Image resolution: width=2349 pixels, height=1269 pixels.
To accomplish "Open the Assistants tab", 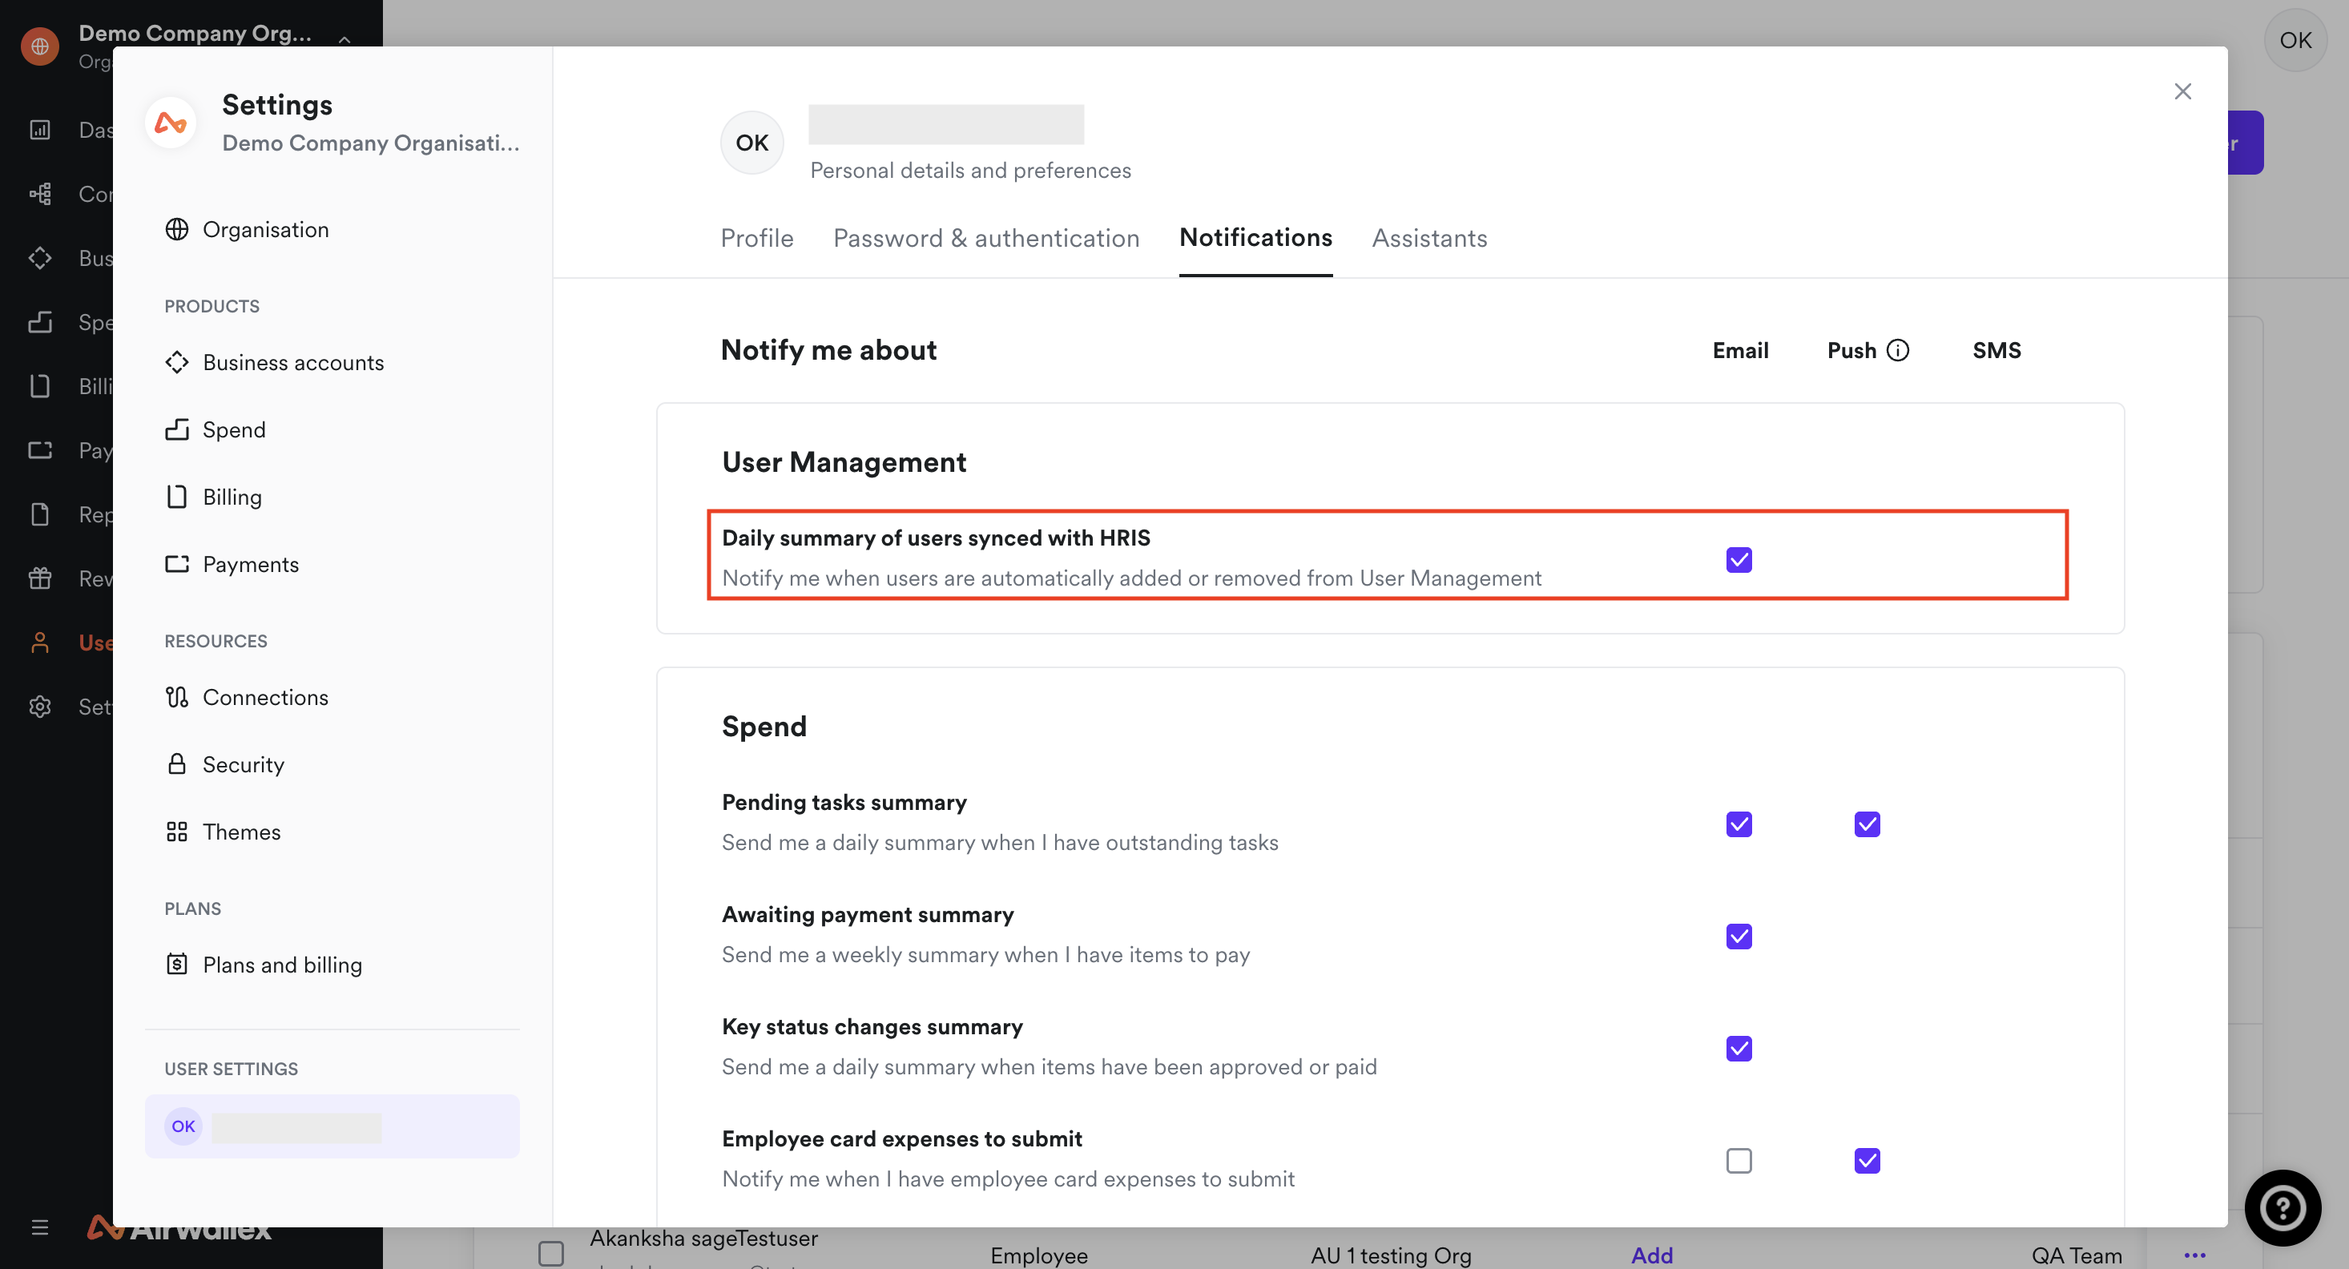I will 1429,238.
